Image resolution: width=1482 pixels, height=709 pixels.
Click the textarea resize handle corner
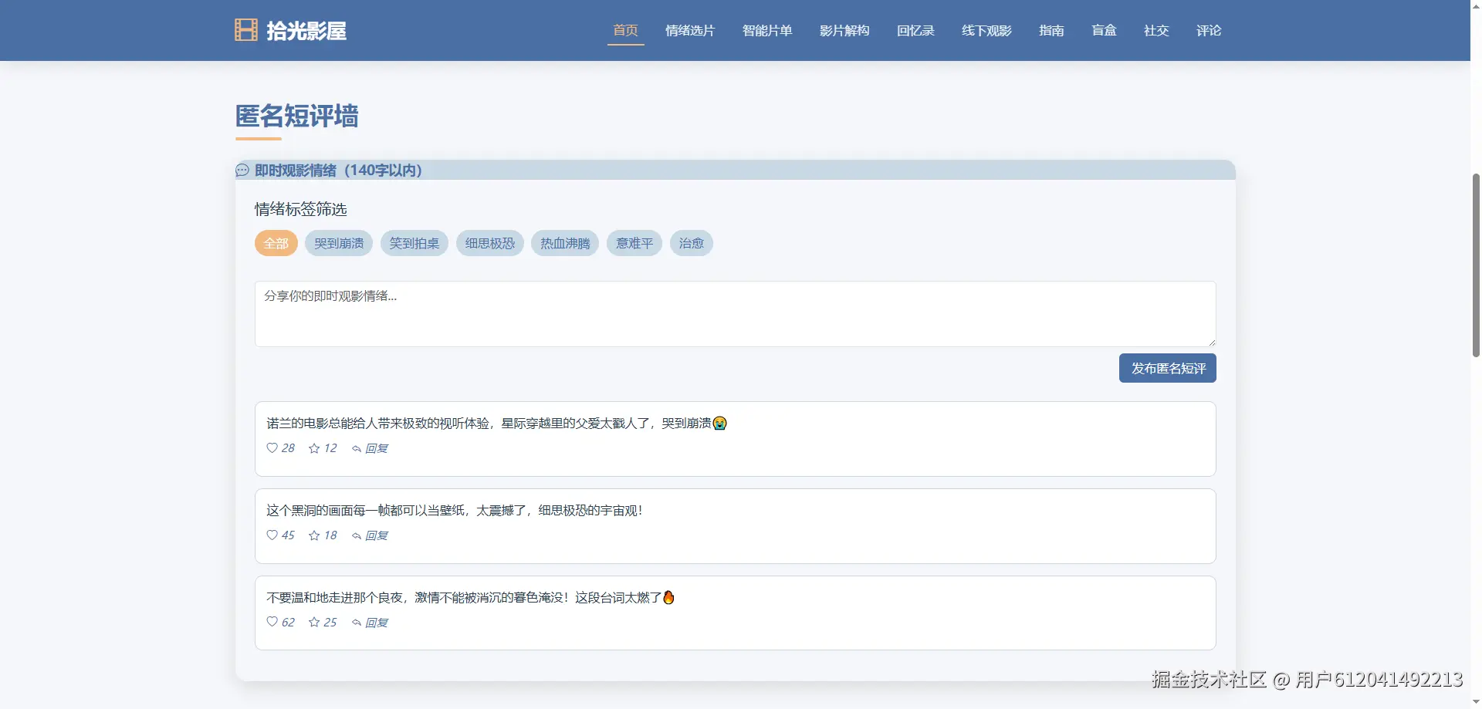(x=1211, y=342)
